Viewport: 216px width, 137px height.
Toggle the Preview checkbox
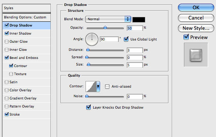click(x=186, y=37)
